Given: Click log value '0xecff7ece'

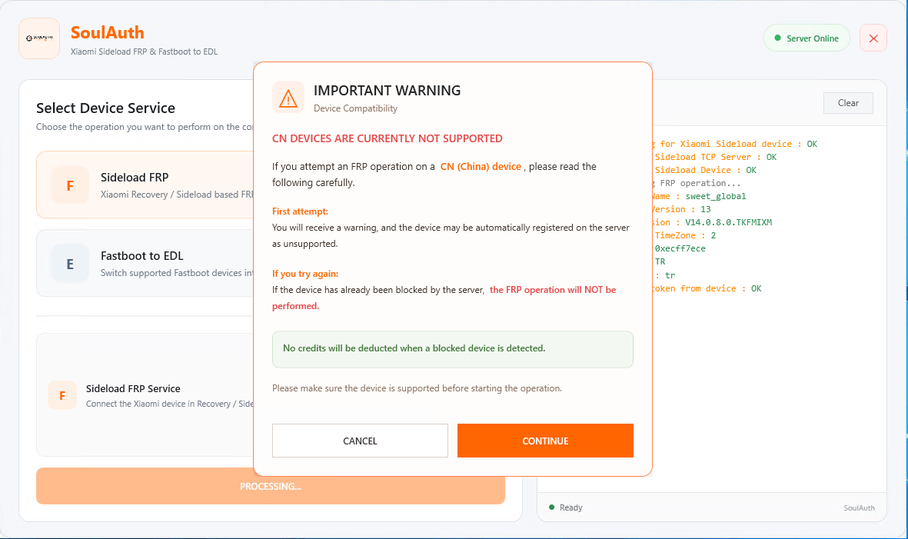Looking at the screenshot, I should pyautogui.click(x=680, y=248).
